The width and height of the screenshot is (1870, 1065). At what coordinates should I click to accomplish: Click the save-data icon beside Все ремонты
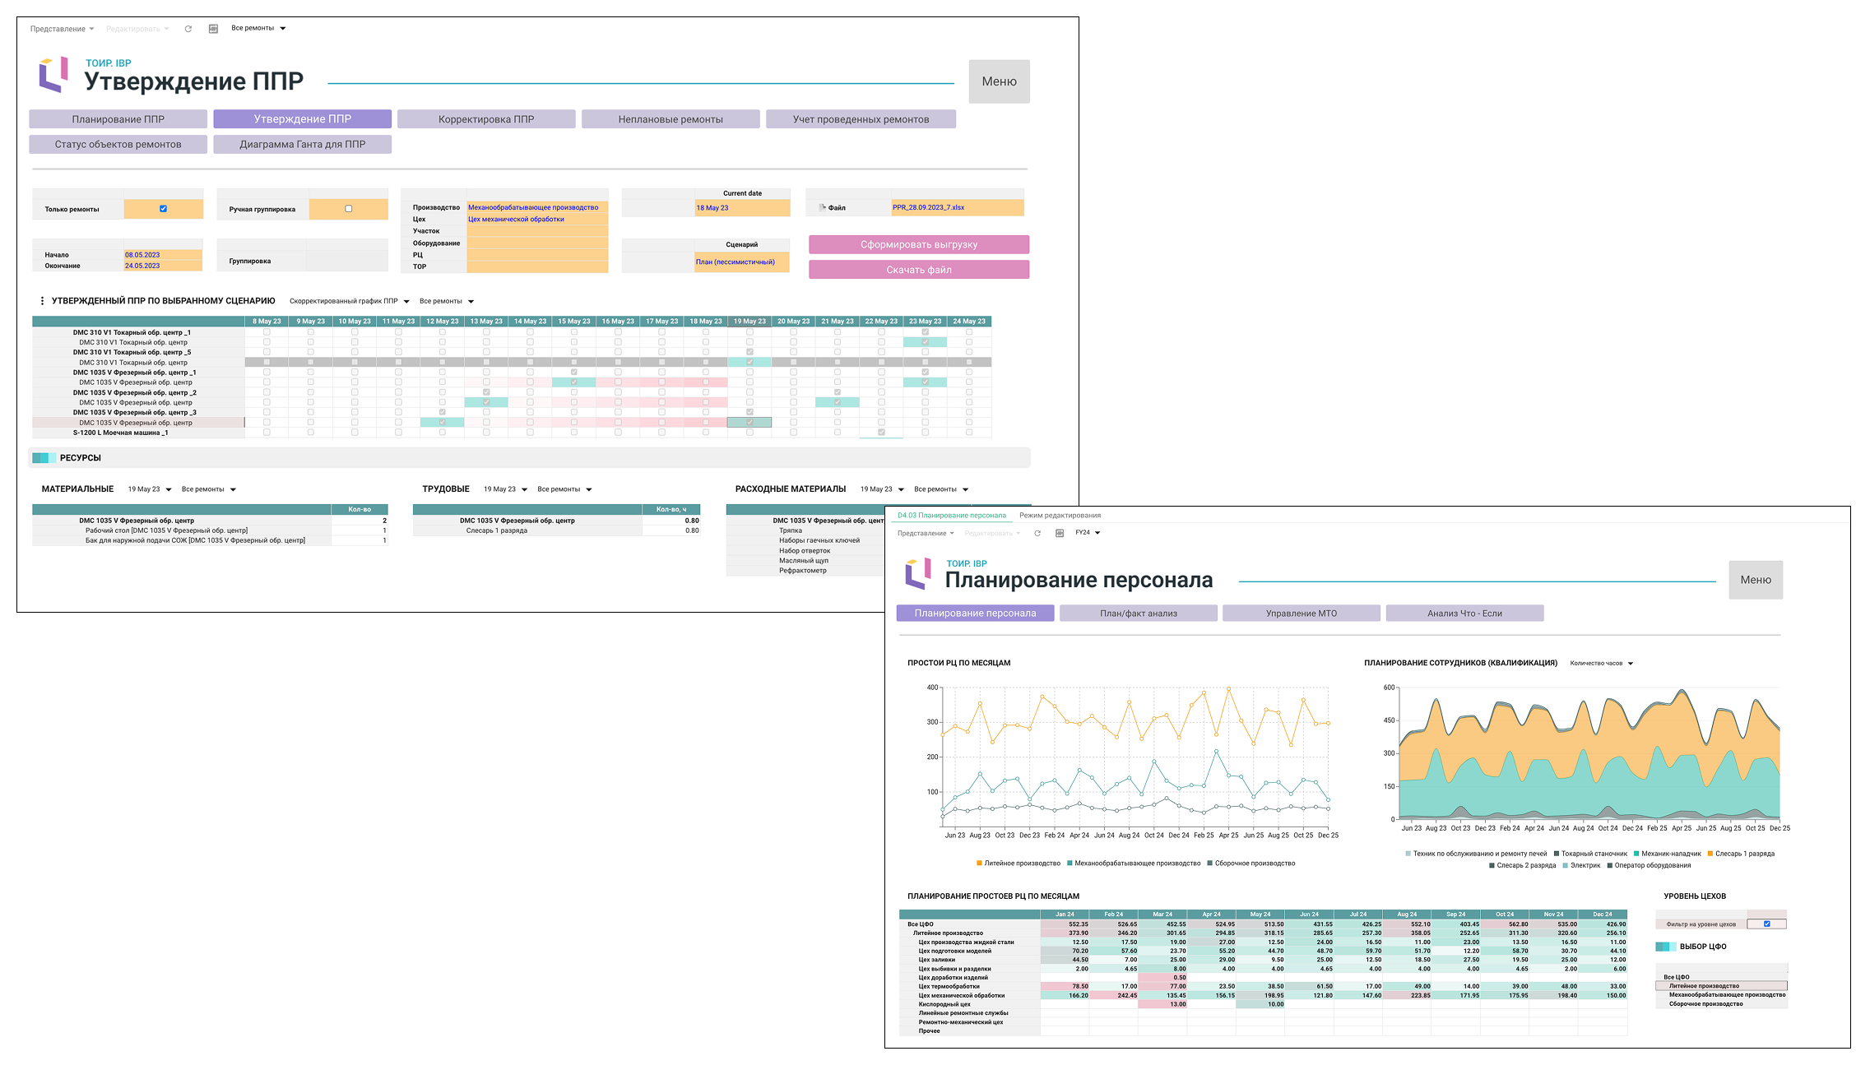click(213, 29)
